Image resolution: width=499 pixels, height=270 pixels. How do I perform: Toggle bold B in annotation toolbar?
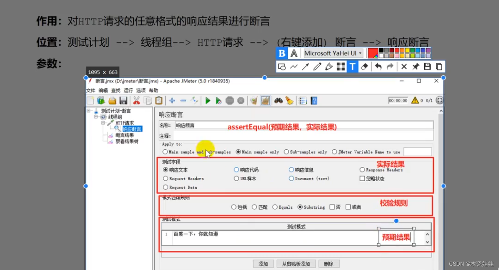282,53
